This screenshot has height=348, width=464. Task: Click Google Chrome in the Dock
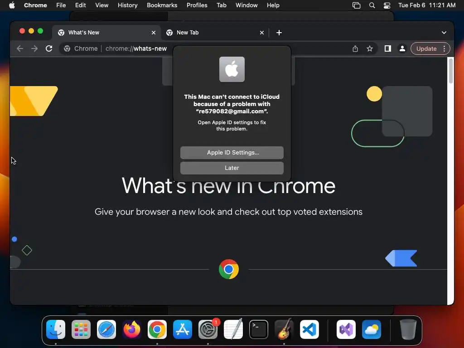coord(157,329)
